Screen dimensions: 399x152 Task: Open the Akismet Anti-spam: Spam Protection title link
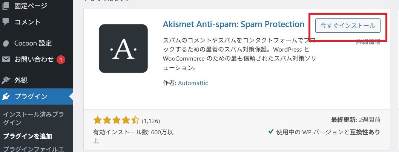click(233, 24)
